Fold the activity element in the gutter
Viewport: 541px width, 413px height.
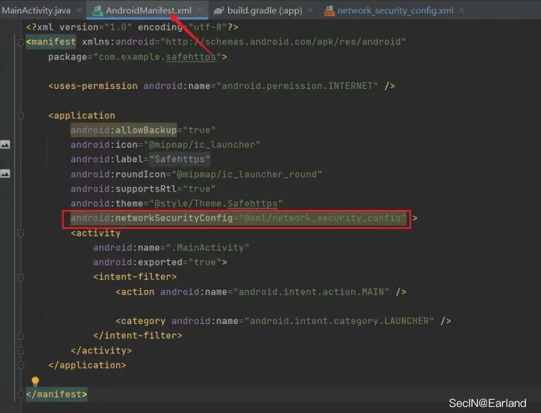[x=20, y=234]
